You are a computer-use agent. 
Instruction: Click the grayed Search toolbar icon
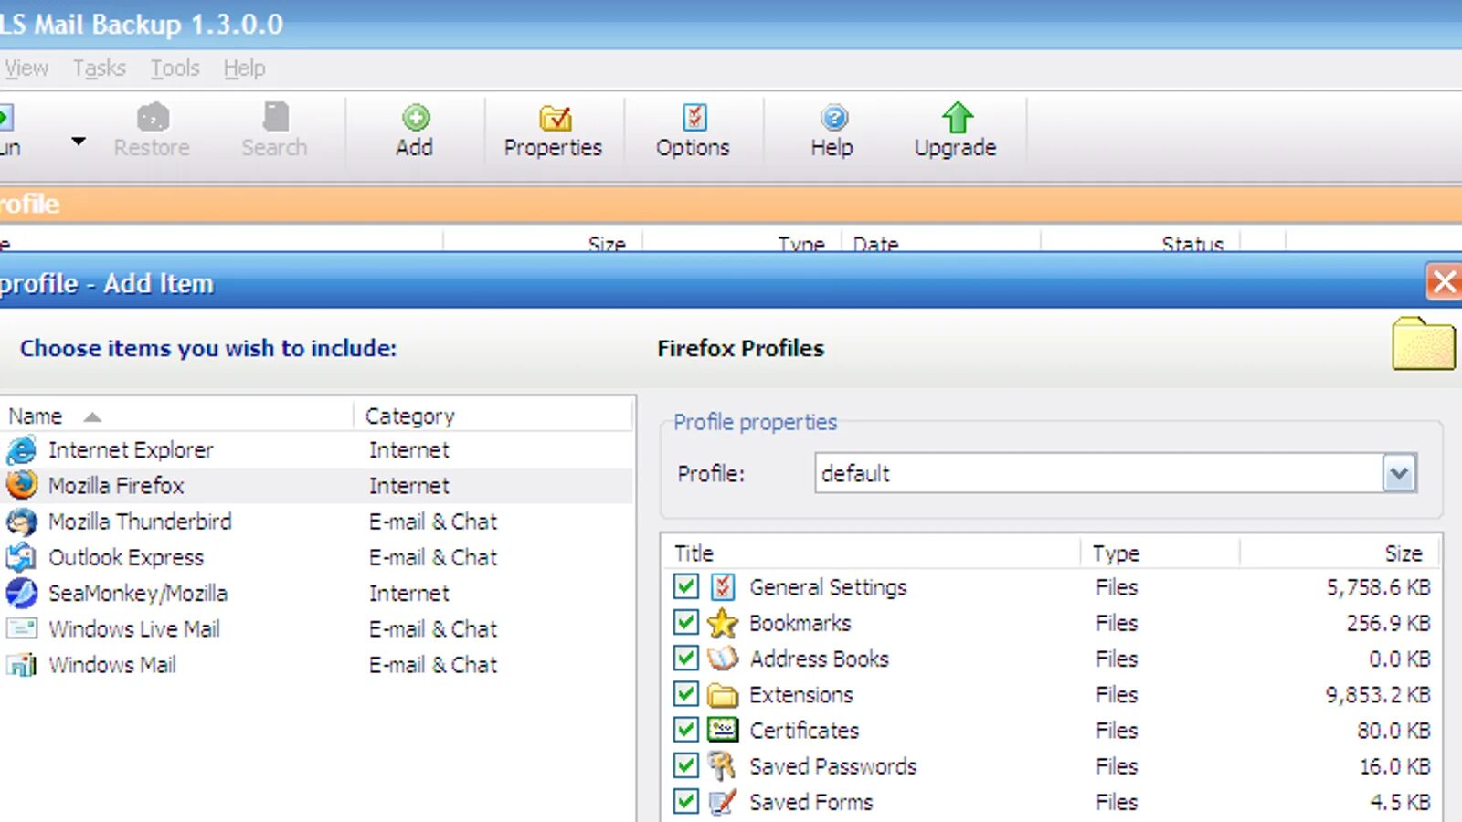(275, 117)
